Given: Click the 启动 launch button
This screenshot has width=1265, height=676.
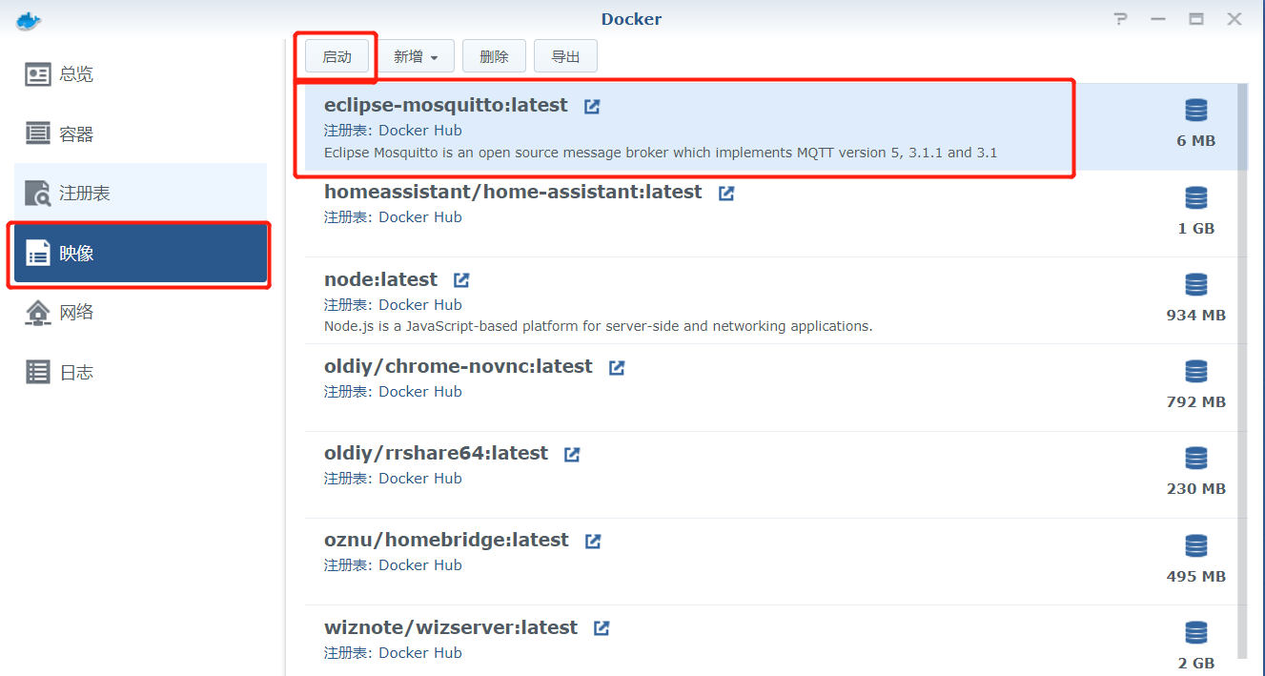Looking at the screenshot, I should (337, 56).
